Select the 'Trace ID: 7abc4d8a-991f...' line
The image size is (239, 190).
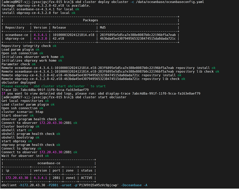[x=45, y=90]
